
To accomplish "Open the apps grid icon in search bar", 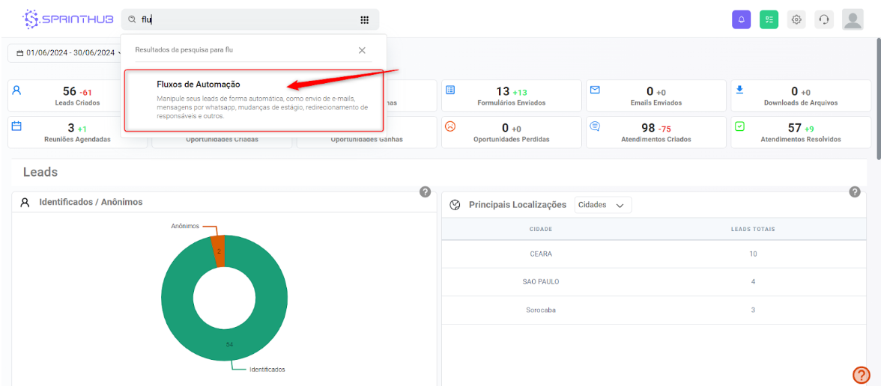I will pos(364,20).
